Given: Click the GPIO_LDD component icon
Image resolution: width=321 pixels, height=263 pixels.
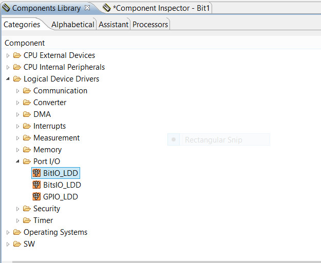Looking at the screenshot, I should pyautogui.click(x=36, y=197).
